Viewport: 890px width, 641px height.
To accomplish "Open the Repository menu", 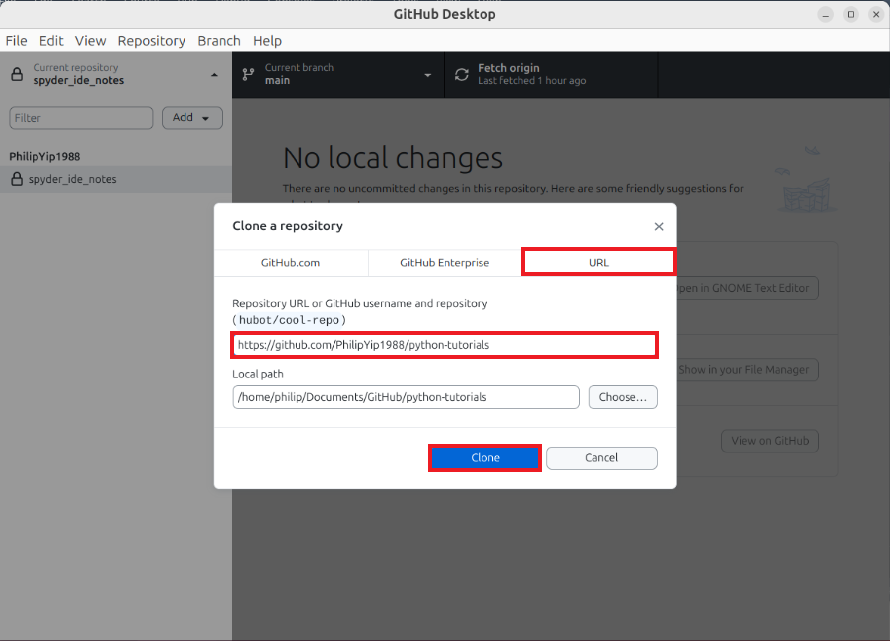I will pyautogui.click(x=151, y=41).
